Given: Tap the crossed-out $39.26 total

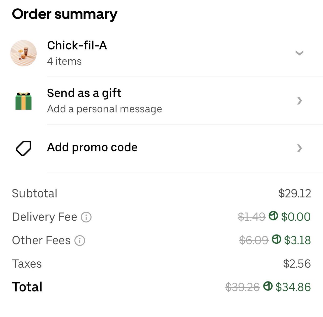Looking at the screenshot, I should 243,287.
